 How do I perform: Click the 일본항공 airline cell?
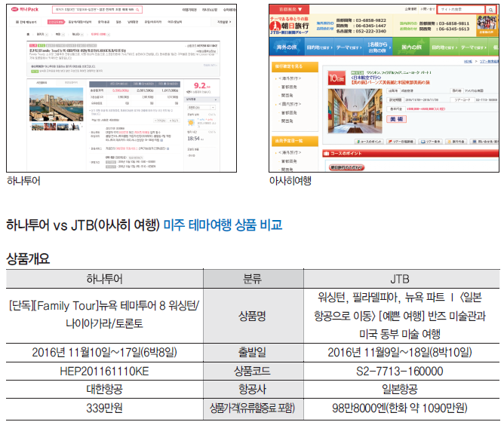400,390
